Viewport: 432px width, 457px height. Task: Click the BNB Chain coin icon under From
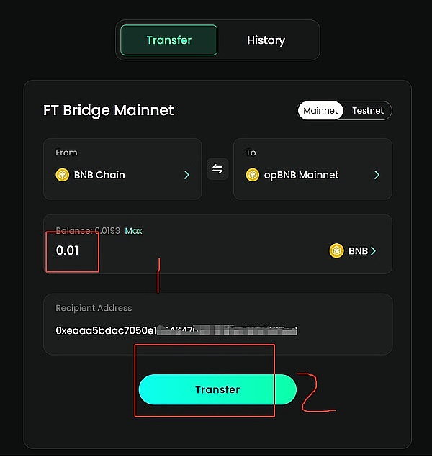pyautogui.click(x=63, y=175)
